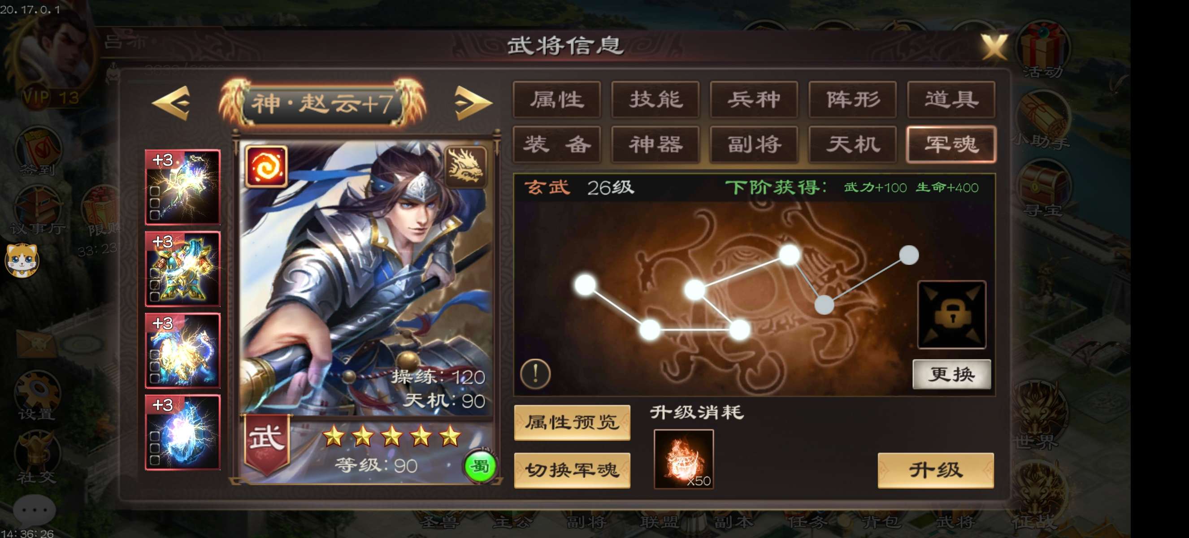Click the 切换军魂 button
Viewport: 1189px width, 538px height.
click(x=572, y=470)
